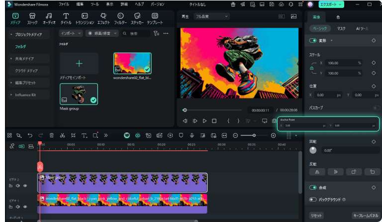Expand the 編集プリセット item
The width and height of the screenshot is (382, 222).
[x=11, y=83]
